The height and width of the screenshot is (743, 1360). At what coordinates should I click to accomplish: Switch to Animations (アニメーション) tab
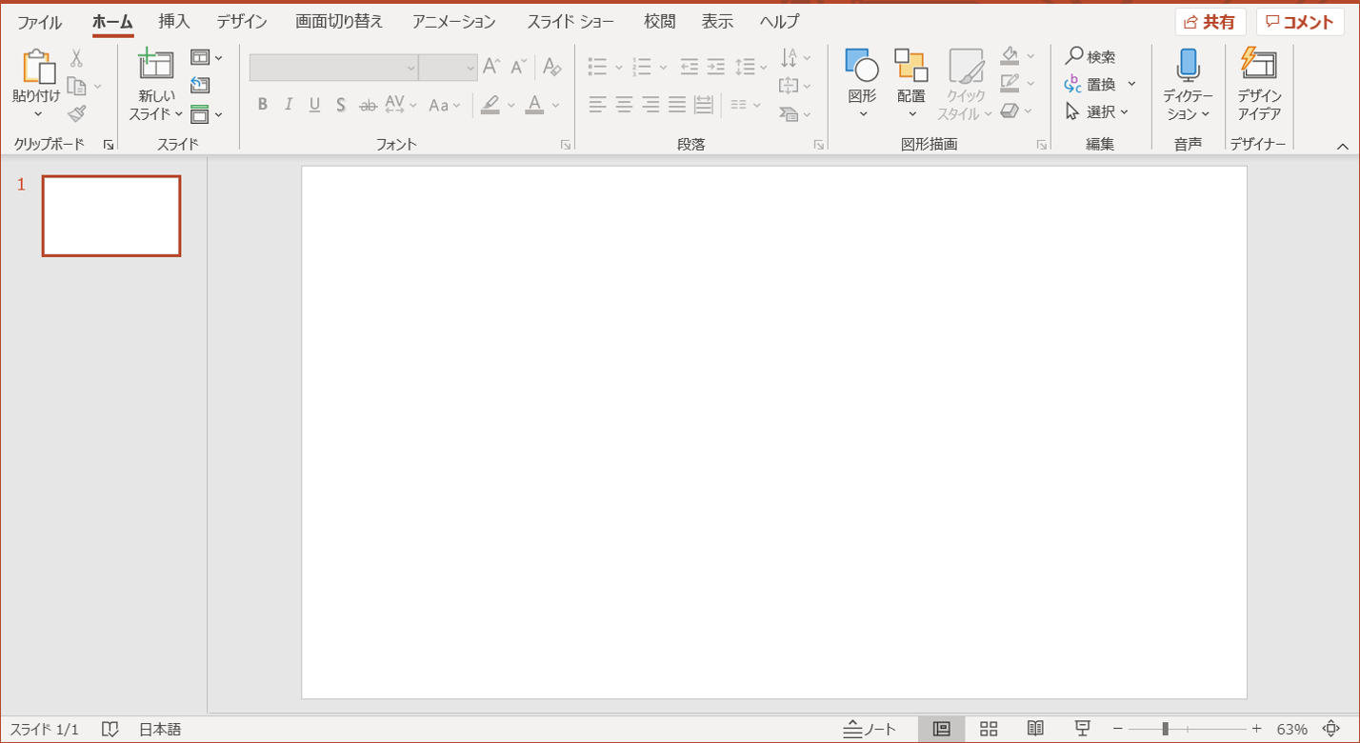[454, 22]
